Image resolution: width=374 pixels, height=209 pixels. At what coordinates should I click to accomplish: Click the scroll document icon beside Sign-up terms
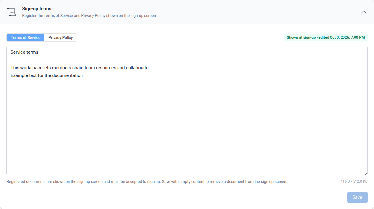[11, 12]
